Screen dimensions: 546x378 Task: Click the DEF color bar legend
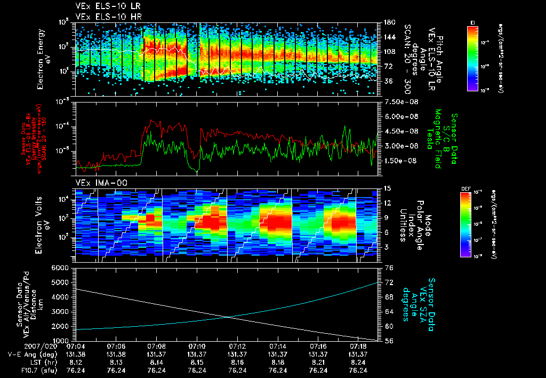coord(465,225)
